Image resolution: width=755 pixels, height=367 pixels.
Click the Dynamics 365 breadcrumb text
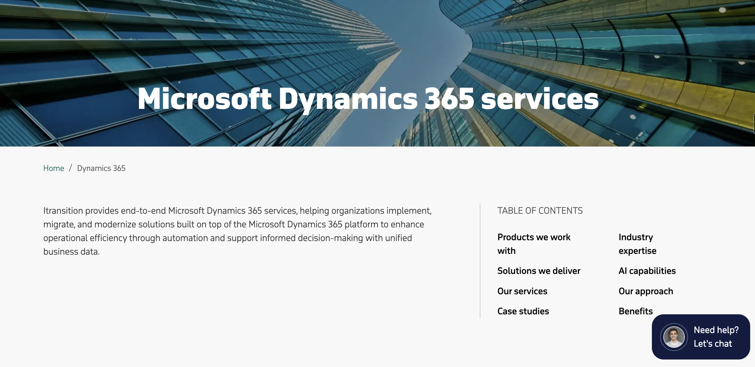101,168
